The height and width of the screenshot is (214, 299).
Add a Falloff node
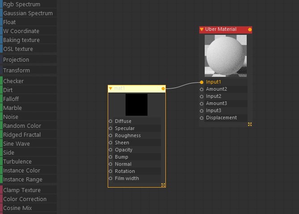(29, 99)
